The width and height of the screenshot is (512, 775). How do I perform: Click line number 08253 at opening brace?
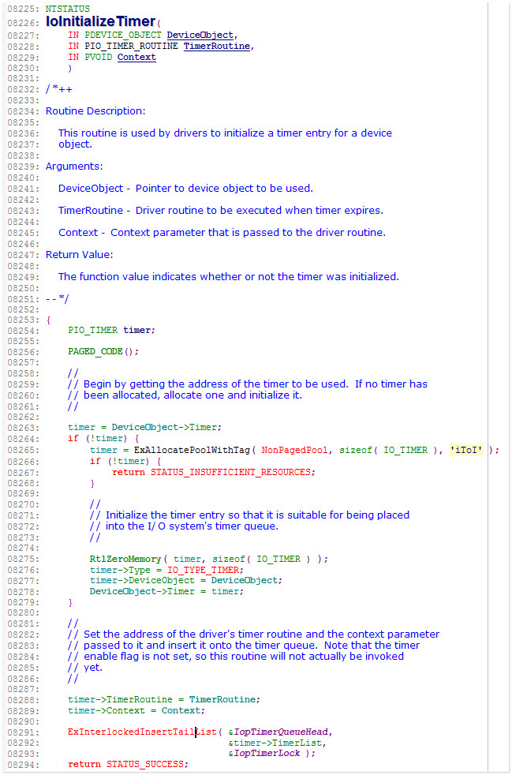pyautogui.click(x=24, y=320)
